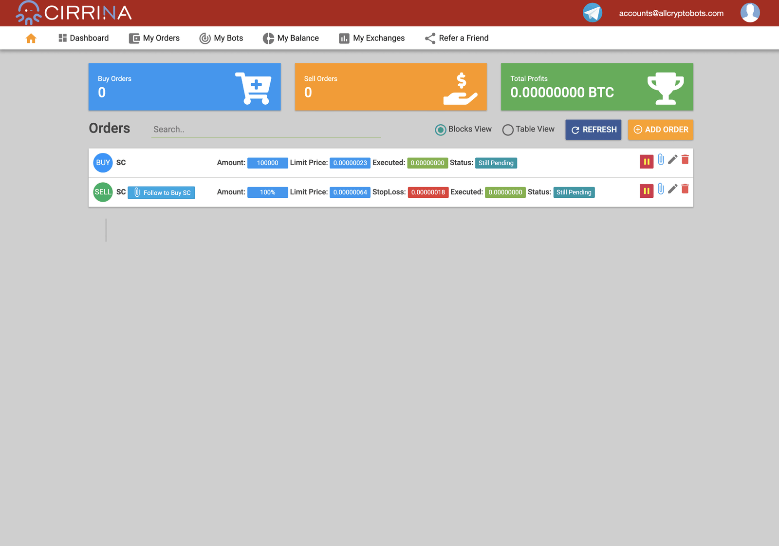This screenshot has width=779, height=546.
Task: Select the Blocks View radio button
Action: (440, 130)
